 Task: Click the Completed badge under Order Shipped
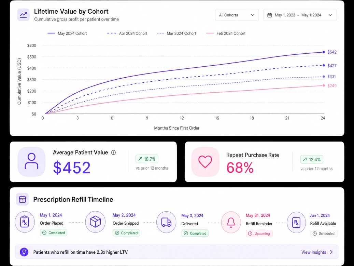pos(126,233)
